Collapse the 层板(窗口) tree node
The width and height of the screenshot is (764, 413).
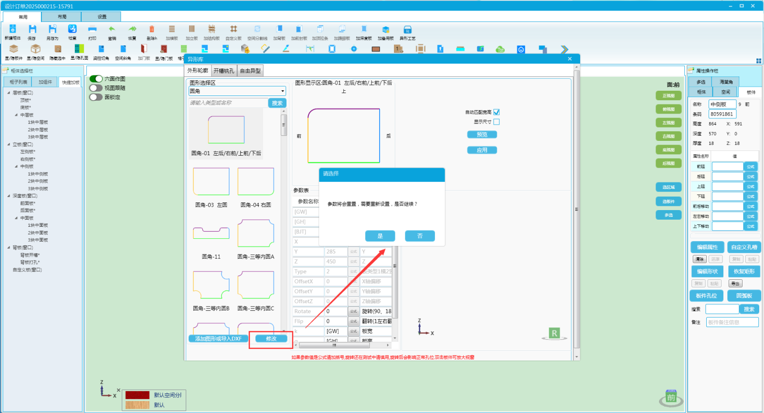9,93
